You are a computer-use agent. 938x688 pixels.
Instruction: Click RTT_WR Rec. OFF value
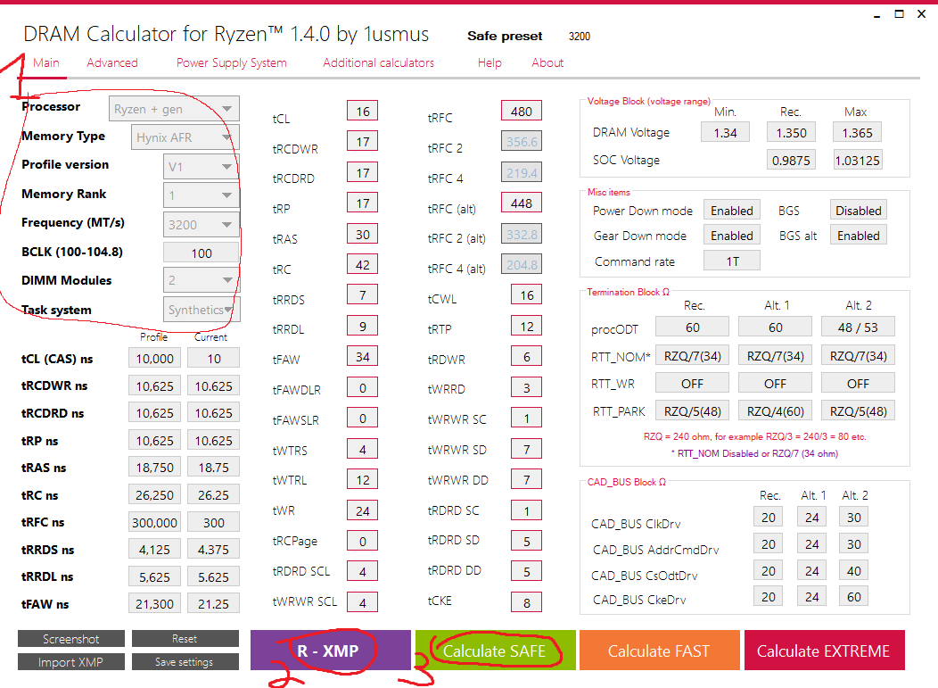pos(692,384)
